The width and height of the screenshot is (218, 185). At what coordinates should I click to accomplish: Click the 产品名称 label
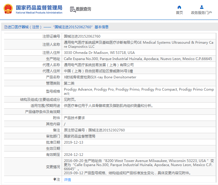(53, 77)
